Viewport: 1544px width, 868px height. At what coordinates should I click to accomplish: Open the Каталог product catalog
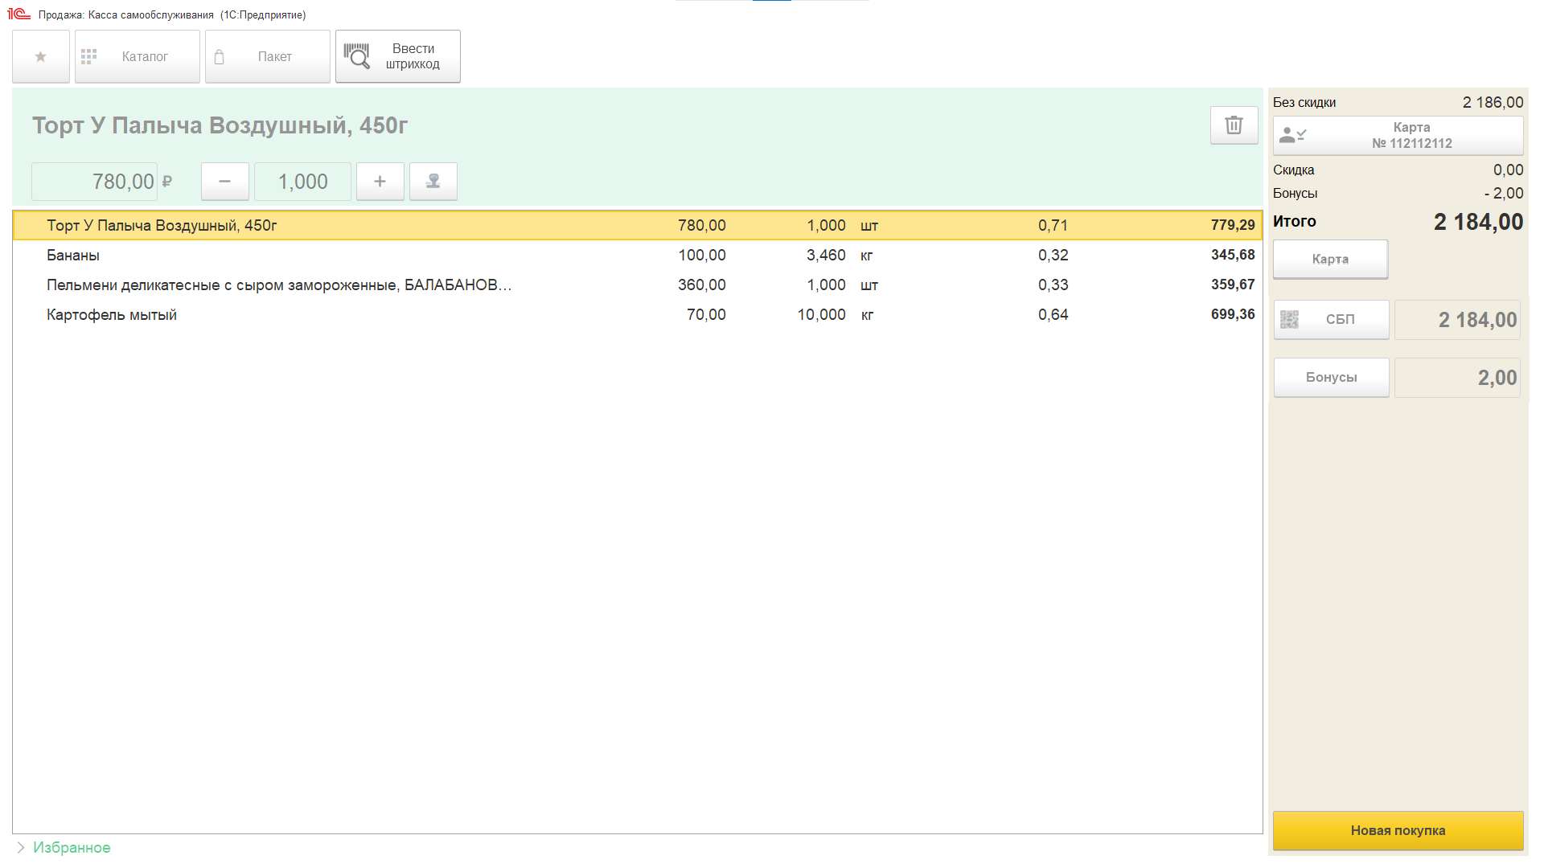138,56
